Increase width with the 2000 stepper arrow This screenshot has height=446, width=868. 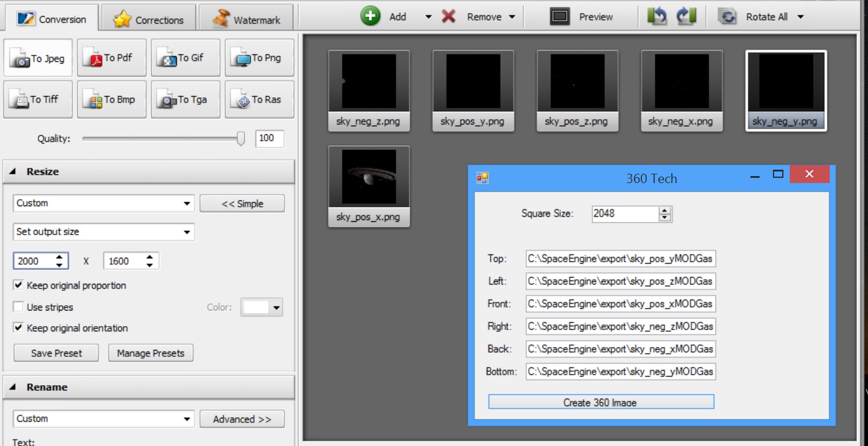pyautogui.click(x=59, y=257)
